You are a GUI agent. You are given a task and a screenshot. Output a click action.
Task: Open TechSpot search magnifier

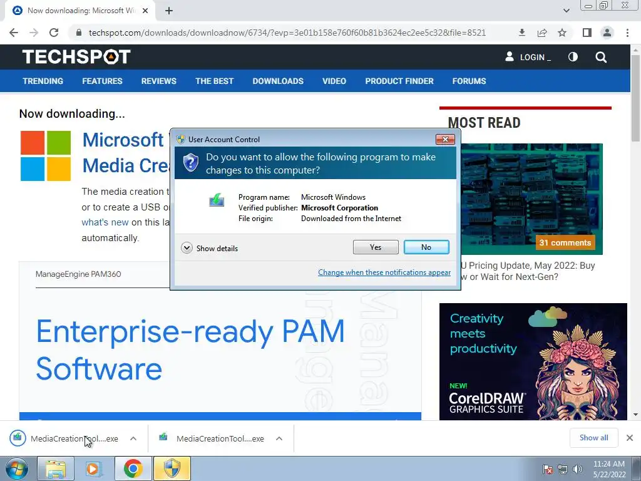(x=601, y=57)
